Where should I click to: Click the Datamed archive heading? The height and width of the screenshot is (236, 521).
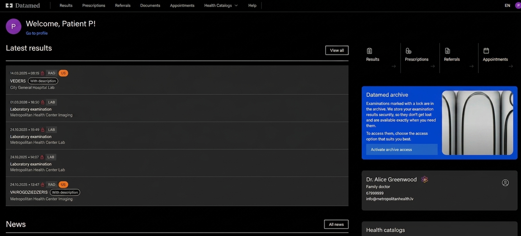(387, 95)
